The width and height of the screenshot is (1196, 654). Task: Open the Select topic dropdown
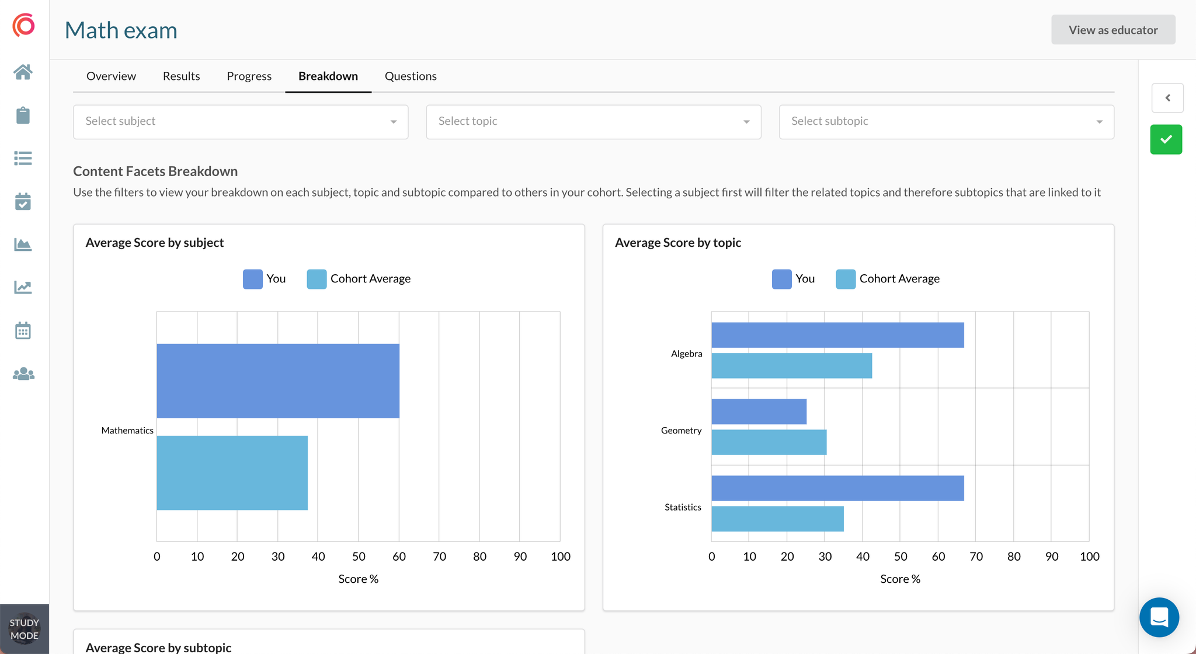coord(593,122)
